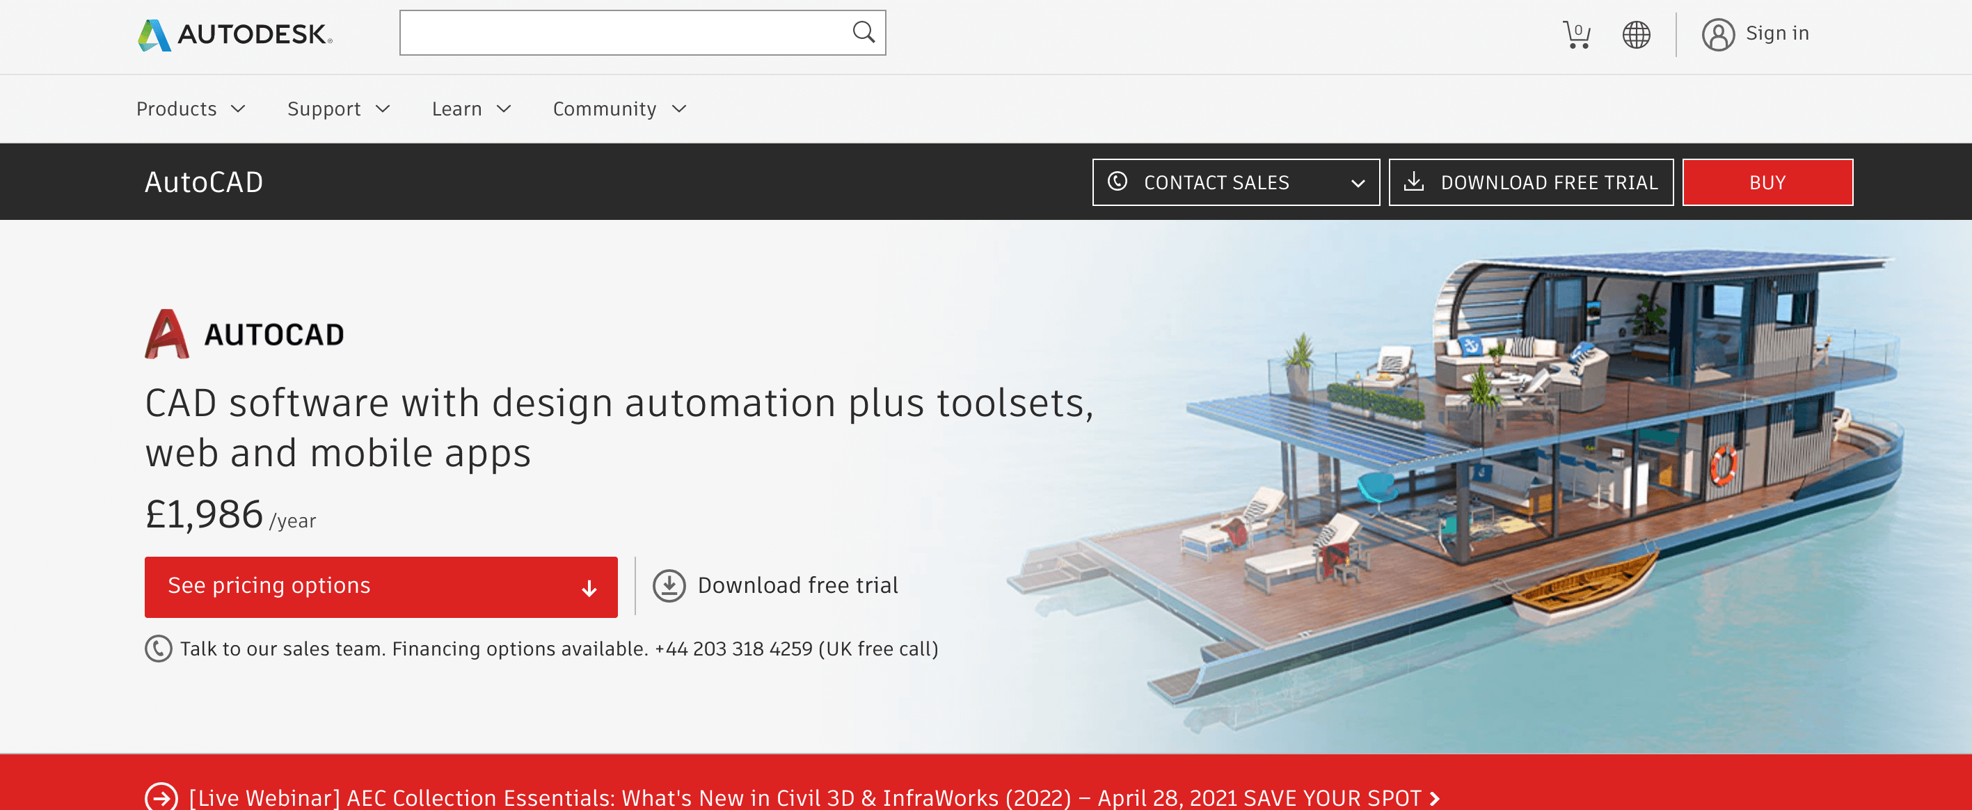Click the phone icon beside sales text

coord(159,649)
